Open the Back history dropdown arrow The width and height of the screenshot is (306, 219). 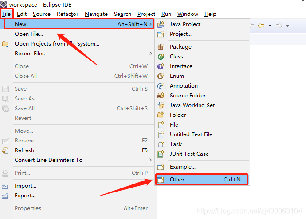click(270, 26)
